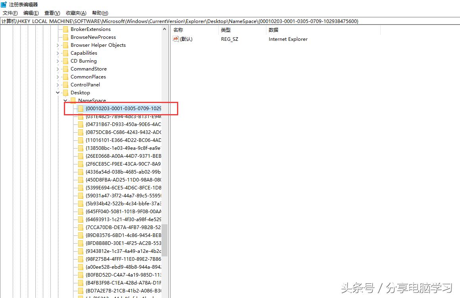Click the 类型 column header
The image size is (460, 298).
pos(226,30)
